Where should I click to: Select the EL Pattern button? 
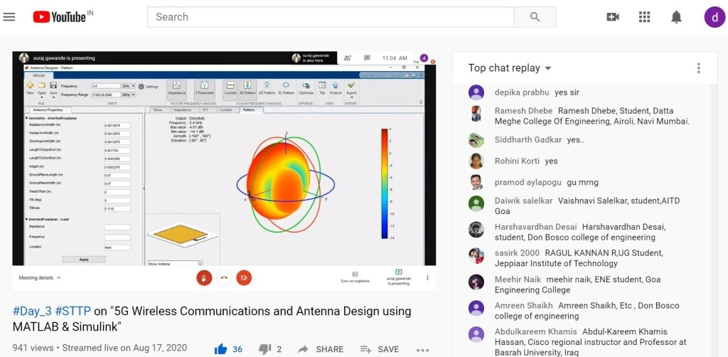[x=286, y=87]
